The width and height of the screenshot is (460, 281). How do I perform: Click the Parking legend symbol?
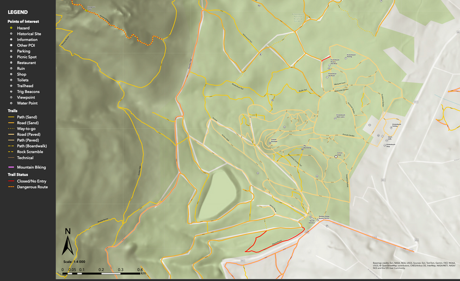pos(11,51)
